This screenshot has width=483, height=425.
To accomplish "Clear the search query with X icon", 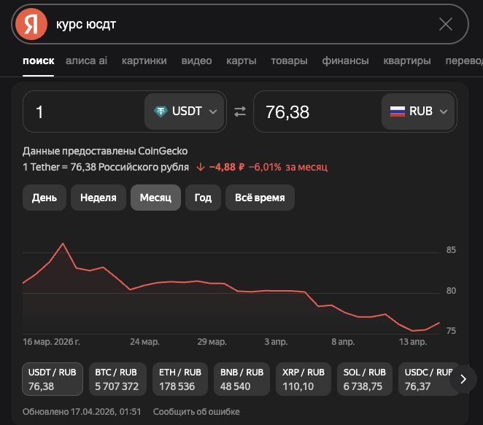I will tap(446, 24).
